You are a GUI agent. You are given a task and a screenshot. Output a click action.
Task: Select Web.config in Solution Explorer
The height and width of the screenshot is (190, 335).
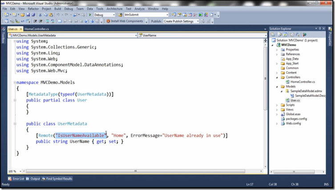pos(293,123)
